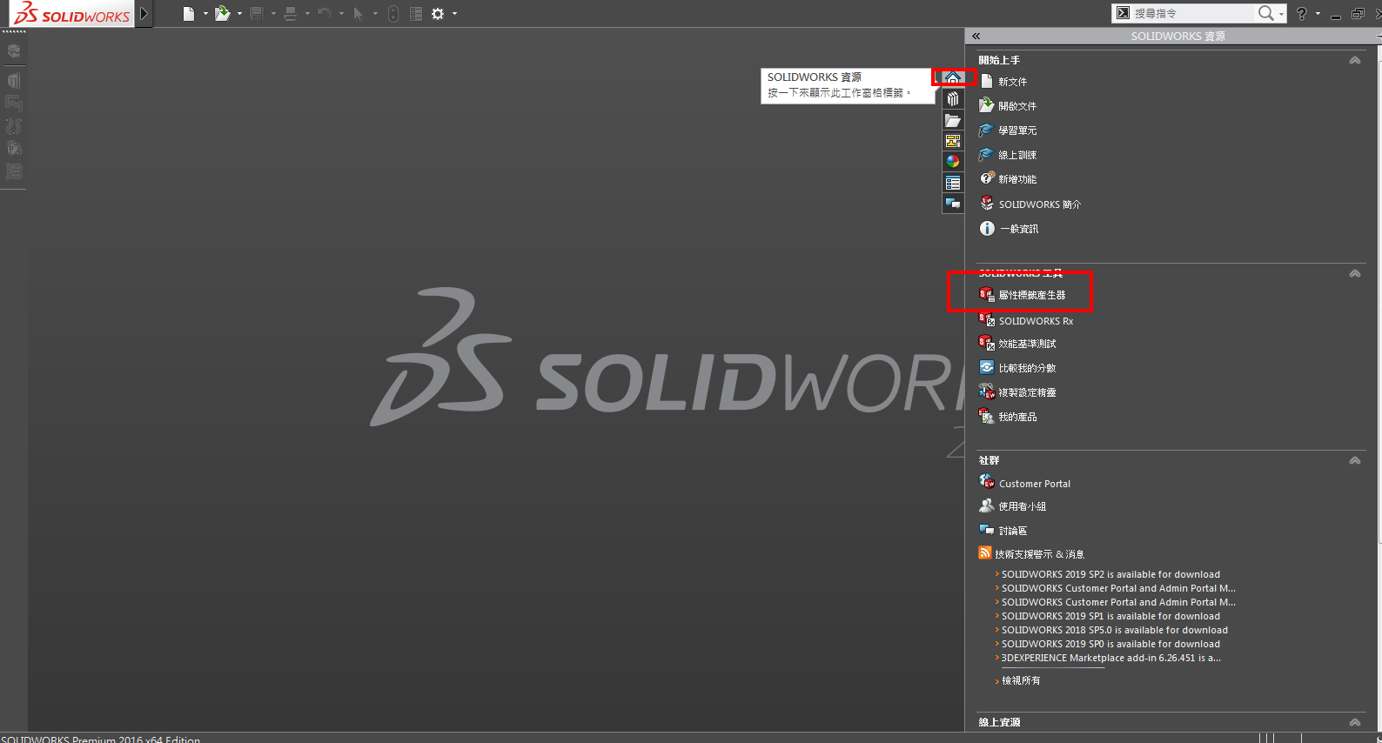Collapse the 開始上手 section

point(1355,60)
